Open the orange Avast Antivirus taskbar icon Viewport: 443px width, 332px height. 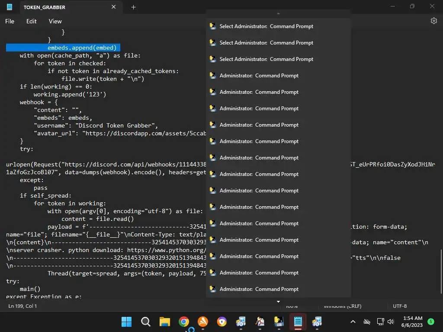[203, 322]
